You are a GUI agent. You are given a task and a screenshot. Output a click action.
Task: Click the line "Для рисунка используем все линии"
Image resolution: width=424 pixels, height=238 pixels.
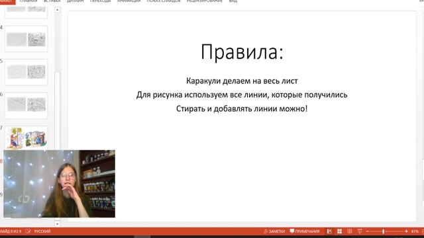[202, 95]
